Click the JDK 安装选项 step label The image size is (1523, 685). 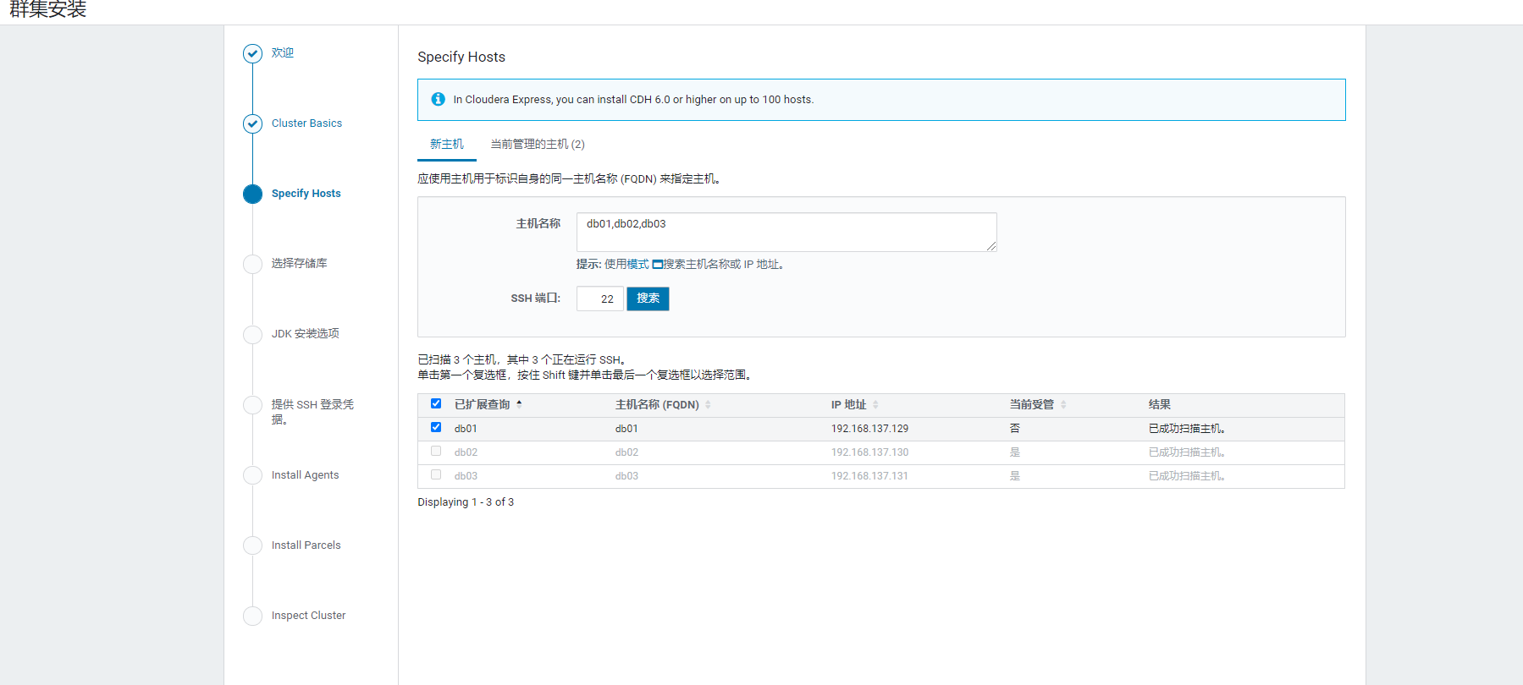tap(305, 334)
